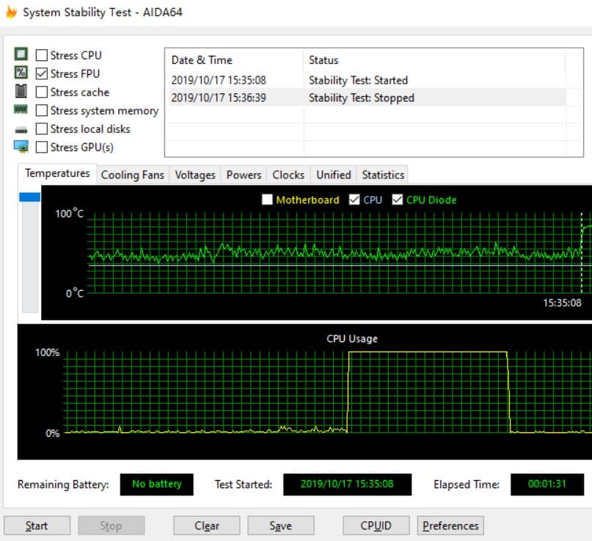Click the 2019/10/17 15:35:08 log timestamp cell
Screen dimensions: 592x541
tap(219, 80)
